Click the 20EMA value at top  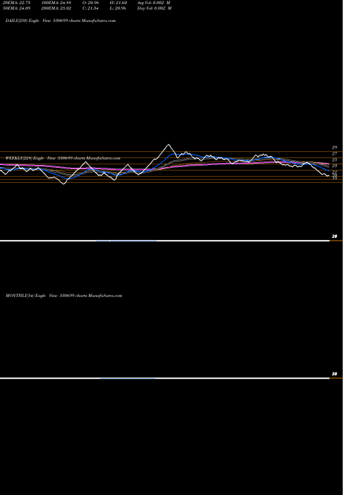pyautogui.click(x=16, y=2)
